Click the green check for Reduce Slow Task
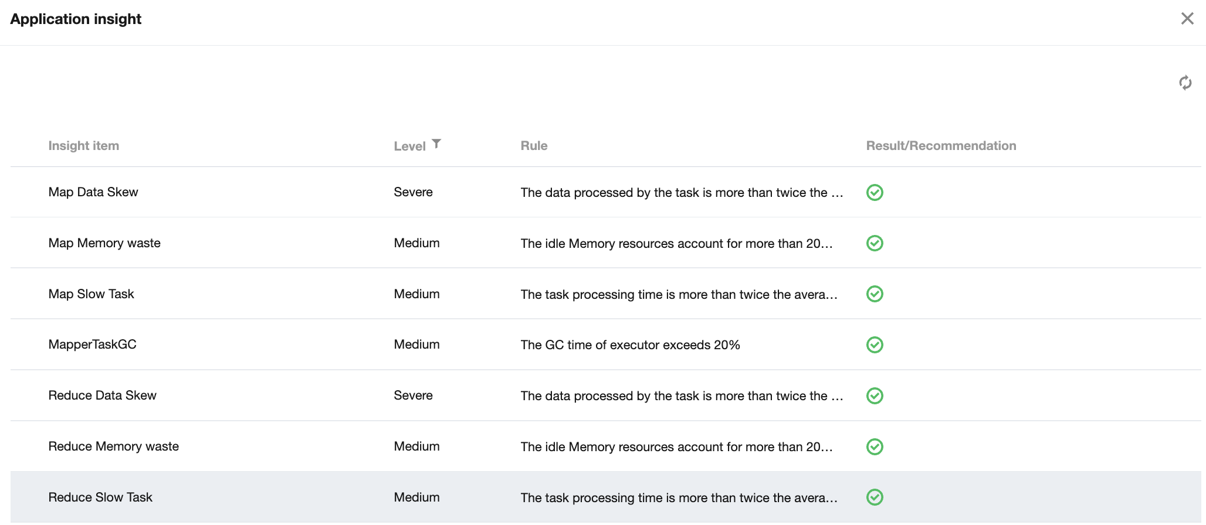This screenshot has width=1206, height=525. (x=875, y=497)
